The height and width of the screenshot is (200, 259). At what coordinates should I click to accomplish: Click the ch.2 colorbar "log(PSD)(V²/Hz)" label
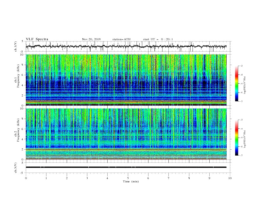(245, 139)
